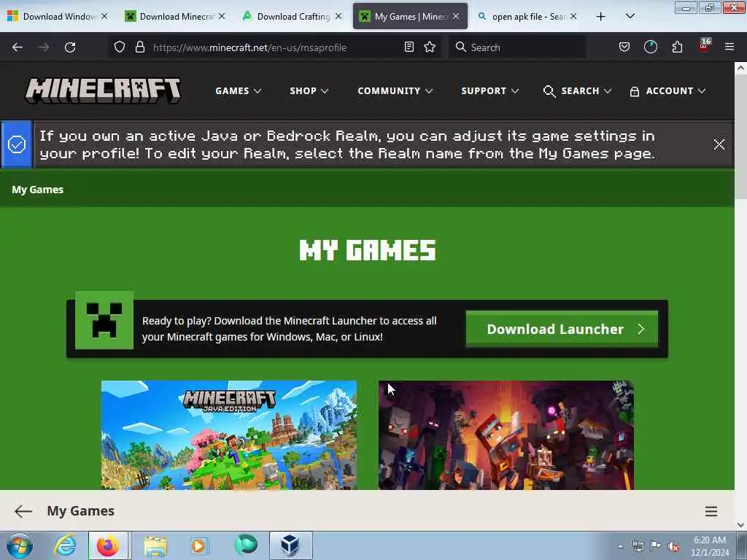Image resolution: width=747 pixels, height=560 pixels.
Task: Expand the COMMUNITY menu
Action: [395, 91]
